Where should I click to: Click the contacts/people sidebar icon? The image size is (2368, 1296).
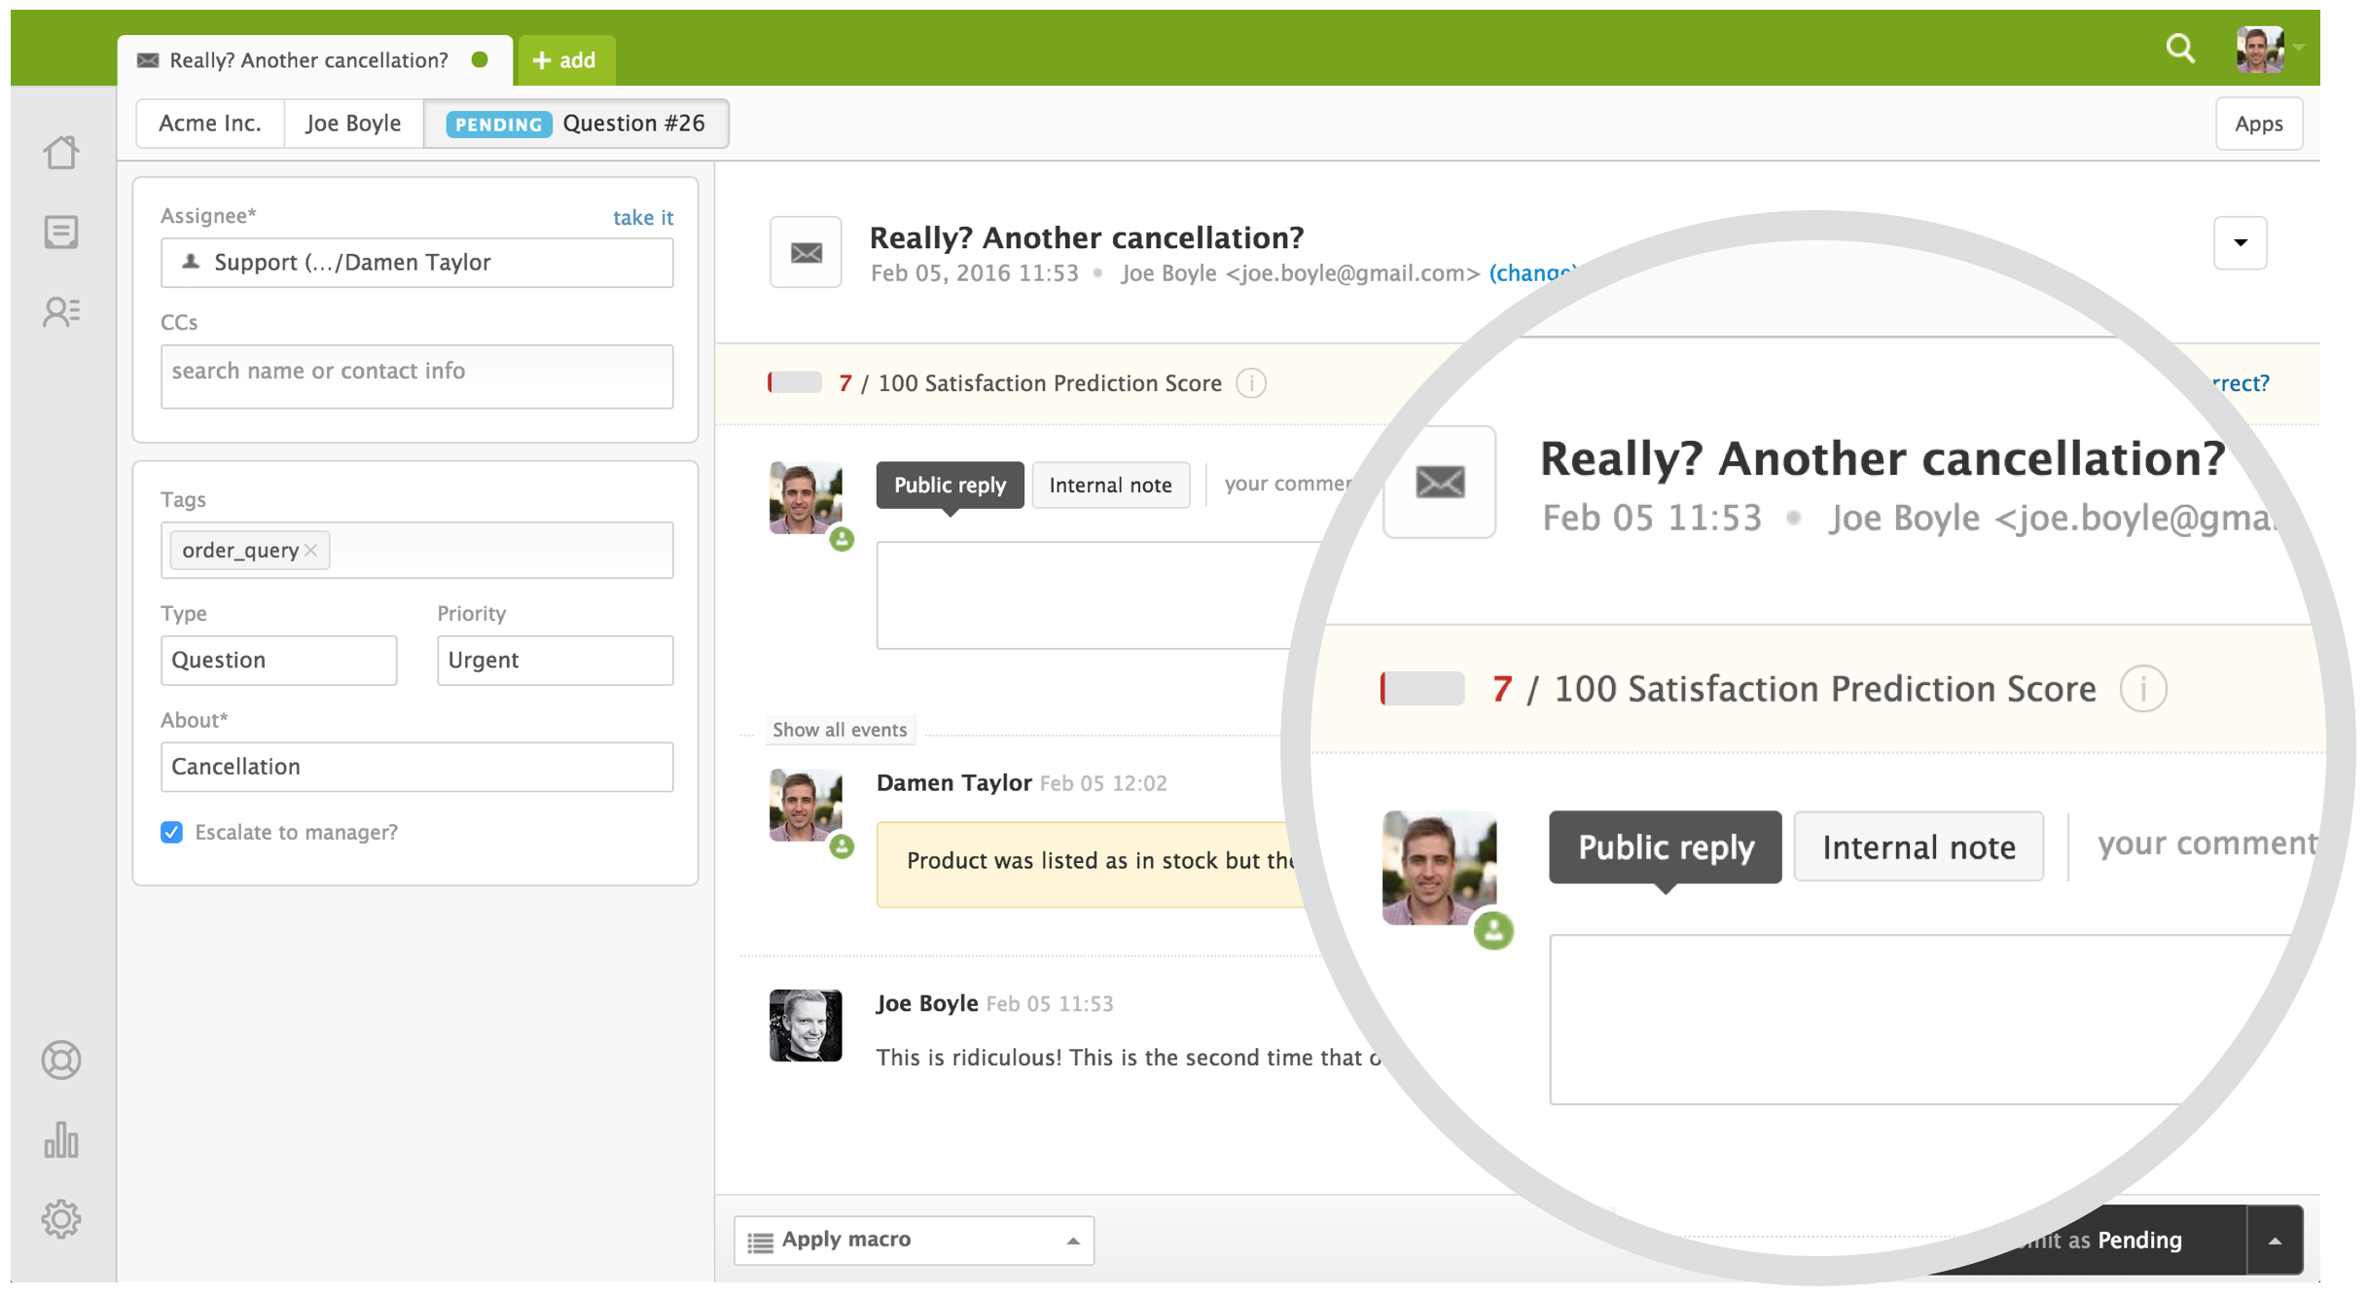tap(62, 311)
